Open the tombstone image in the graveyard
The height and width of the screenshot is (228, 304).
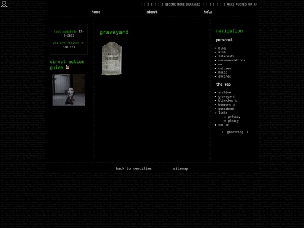coord(111,59)
